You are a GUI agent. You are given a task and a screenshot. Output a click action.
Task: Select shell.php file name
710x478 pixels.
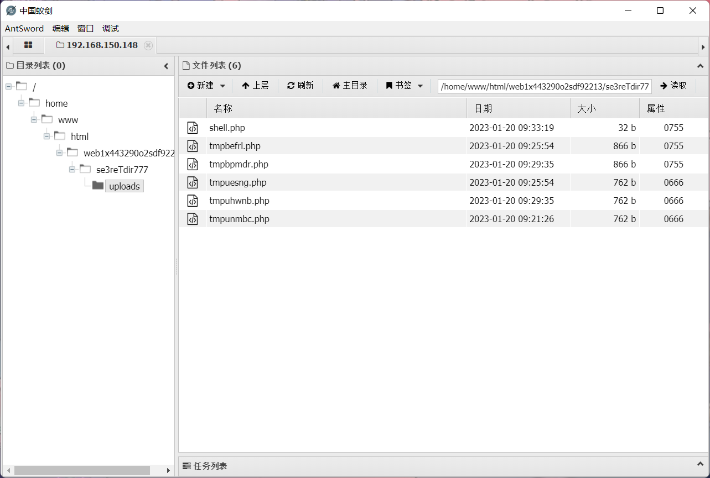227,128
